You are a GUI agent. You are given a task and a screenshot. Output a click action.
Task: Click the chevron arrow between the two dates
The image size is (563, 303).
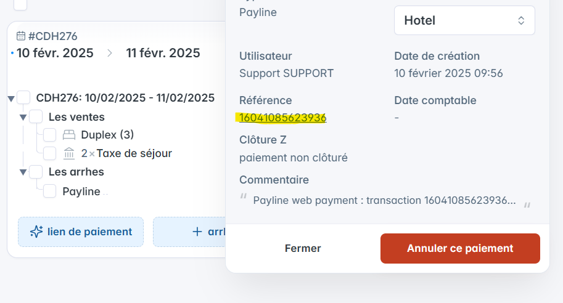110,53
